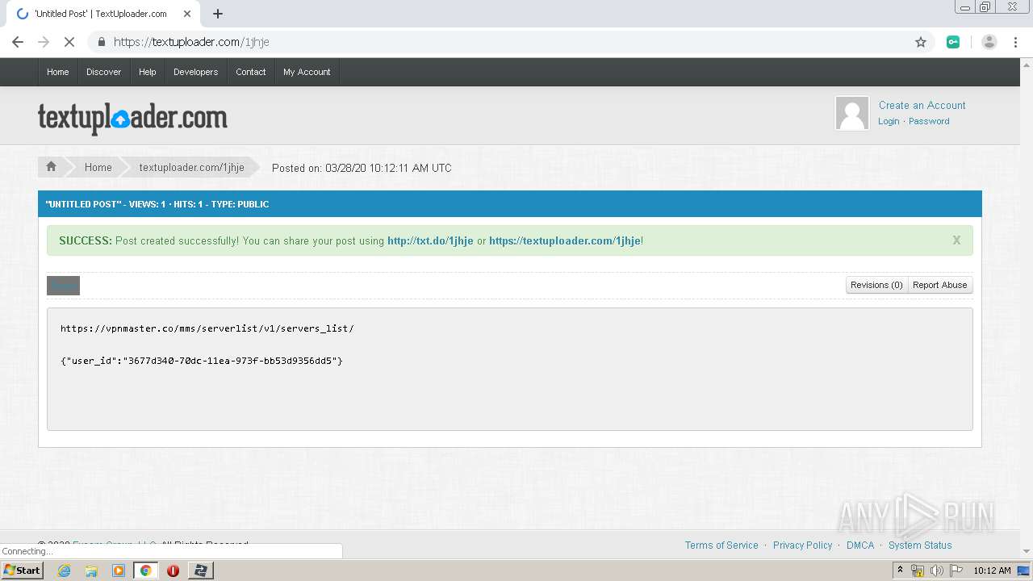Open My Account menu item
The image size is (1033, 581).
coord(307,72)
